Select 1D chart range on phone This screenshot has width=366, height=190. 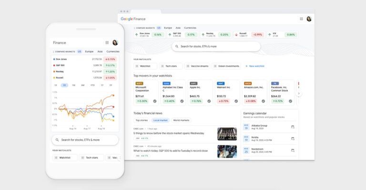[x=56, y=85]
